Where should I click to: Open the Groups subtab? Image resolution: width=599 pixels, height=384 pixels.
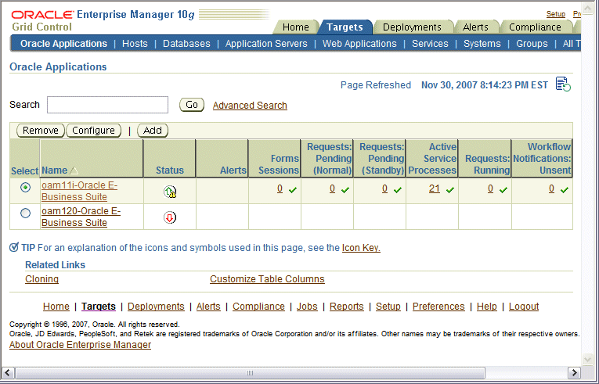click(532, 44)
